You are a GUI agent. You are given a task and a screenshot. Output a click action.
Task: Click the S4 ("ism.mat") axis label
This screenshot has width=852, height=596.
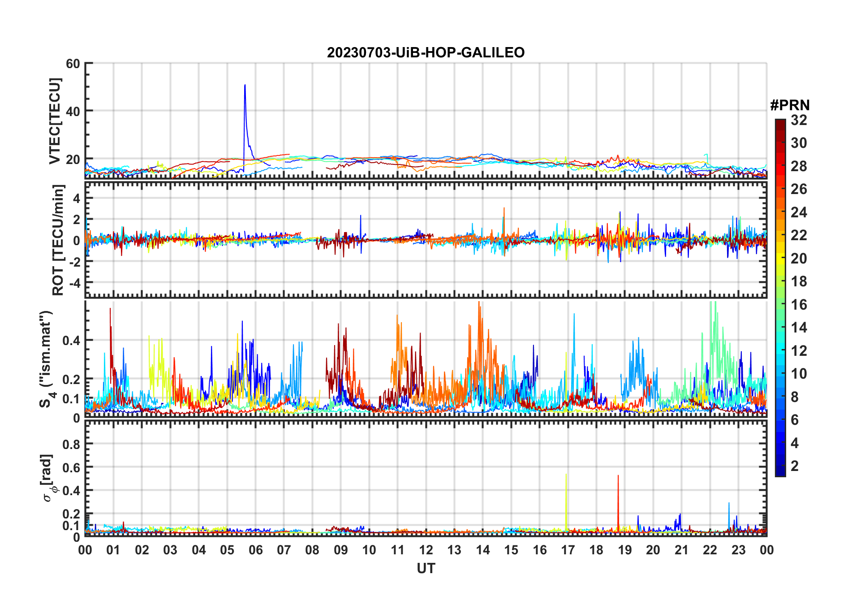click(x=47, y=358)
